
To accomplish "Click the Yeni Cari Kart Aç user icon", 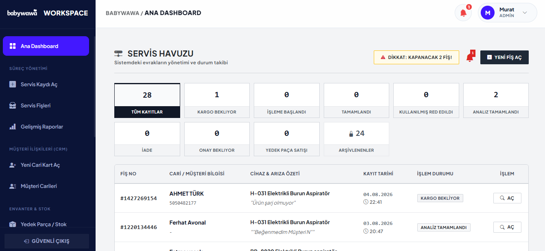I will point(13,165).
